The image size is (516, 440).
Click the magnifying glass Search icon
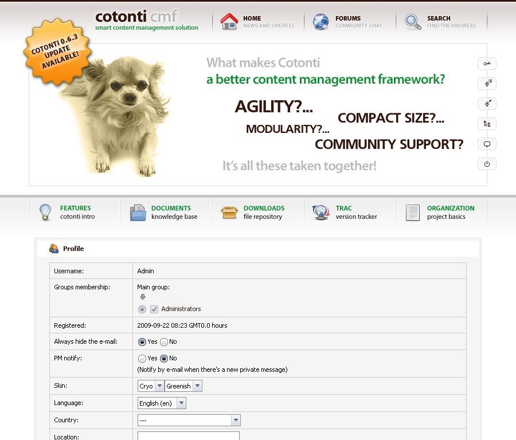coord(413,22)
